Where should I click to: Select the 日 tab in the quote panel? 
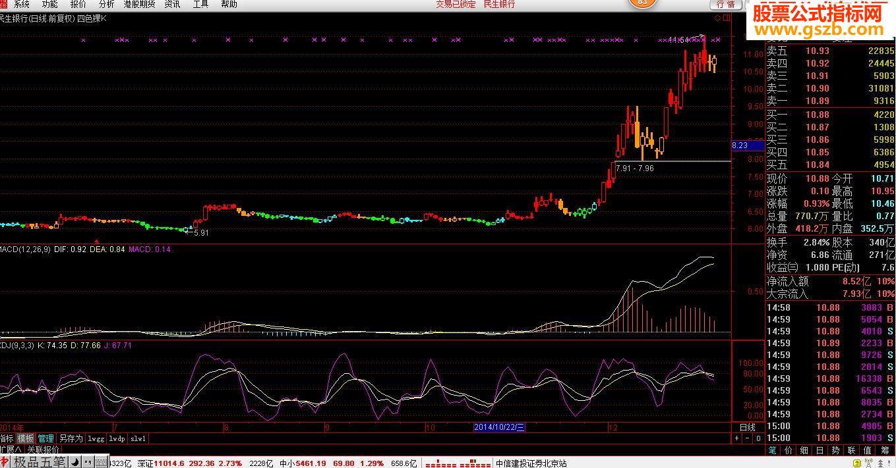(x=820, y=450)
